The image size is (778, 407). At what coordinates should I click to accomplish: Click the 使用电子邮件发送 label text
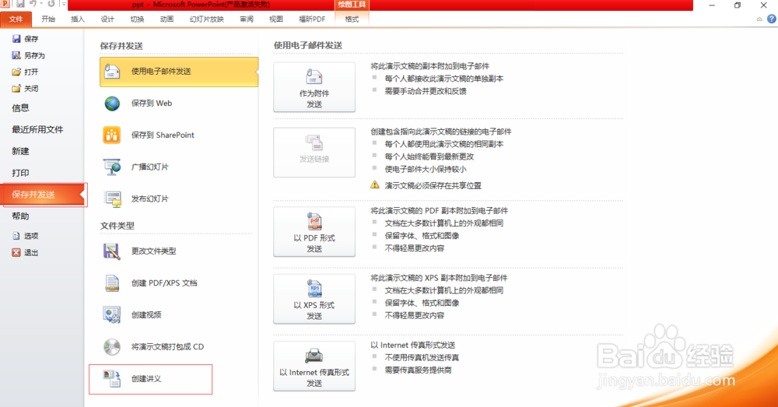pos(161,72)
